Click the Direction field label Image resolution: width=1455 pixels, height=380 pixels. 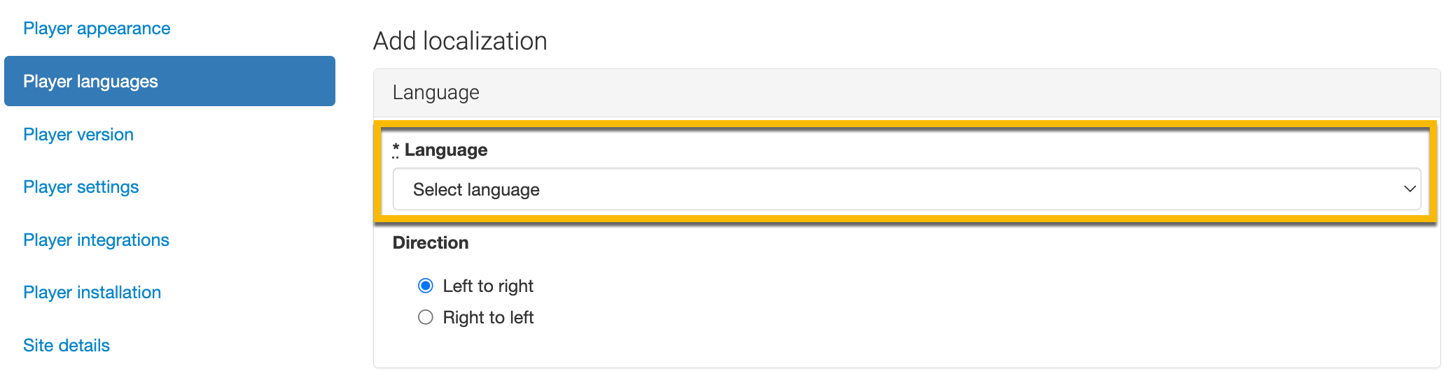click(x=431, y=243)
